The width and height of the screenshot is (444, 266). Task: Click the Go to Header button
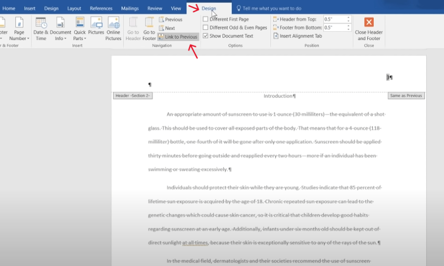[133, 28]
